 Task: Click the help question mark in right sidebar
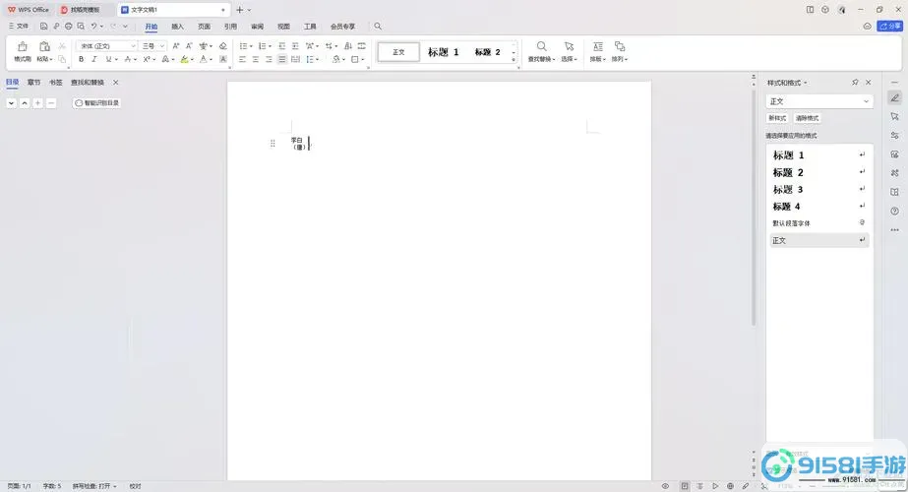click(894, 211)
